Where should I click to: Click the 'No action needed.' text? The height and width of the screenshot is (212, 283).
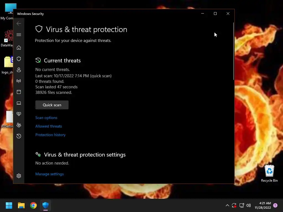(x=52, y=163)
